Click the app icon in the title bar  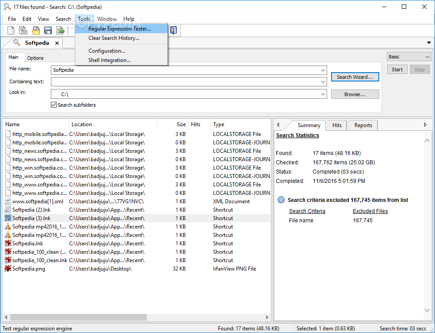click(7, 7)
